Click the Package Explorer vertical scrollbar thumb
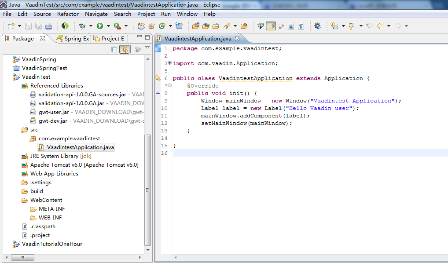448x263 pixels. [148, 190]
